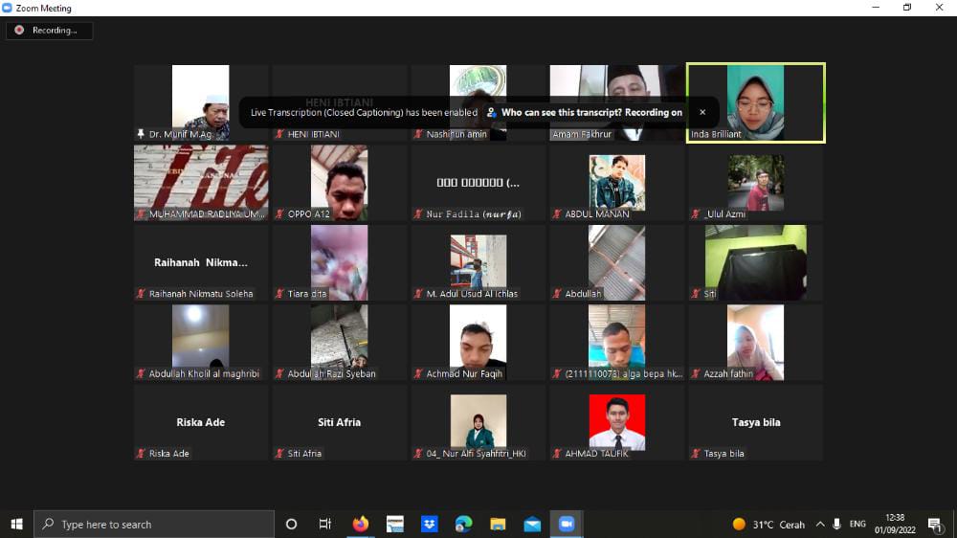
Task: Select Dr. Munif M.Ag. video tile
Action: point(201,102)
